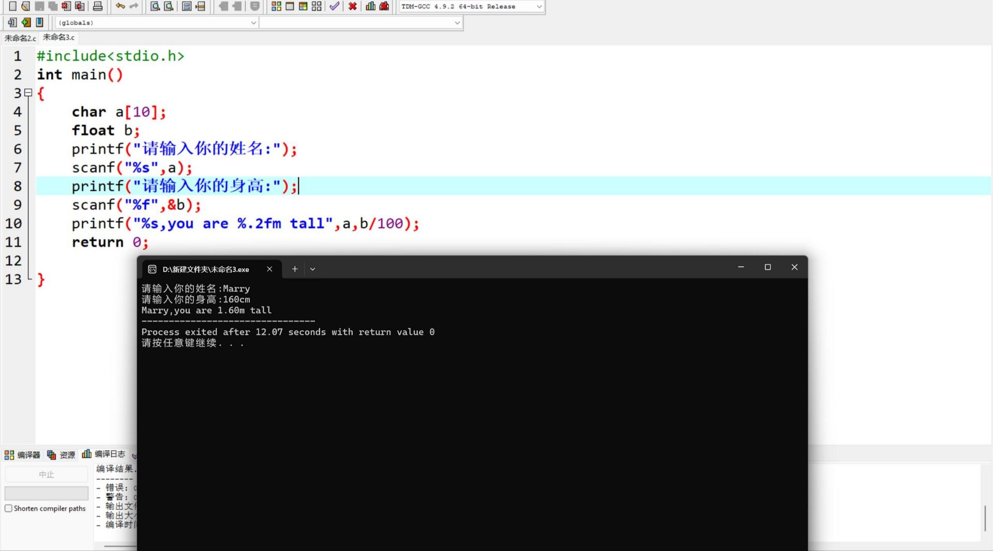Minimize the console window
Screen dimensions: 993x551
tap(741, 267)
